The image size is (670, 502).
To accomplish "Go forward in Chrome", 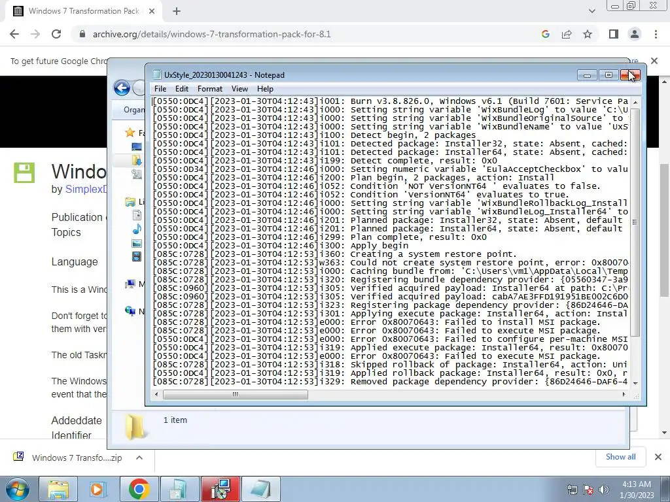I will click(35, 34).
